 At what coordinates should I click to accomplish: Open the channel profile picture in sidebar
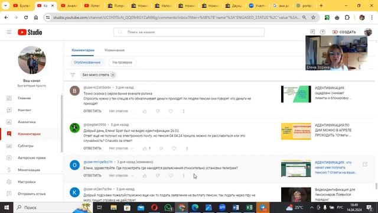click(x=32, y=60)
